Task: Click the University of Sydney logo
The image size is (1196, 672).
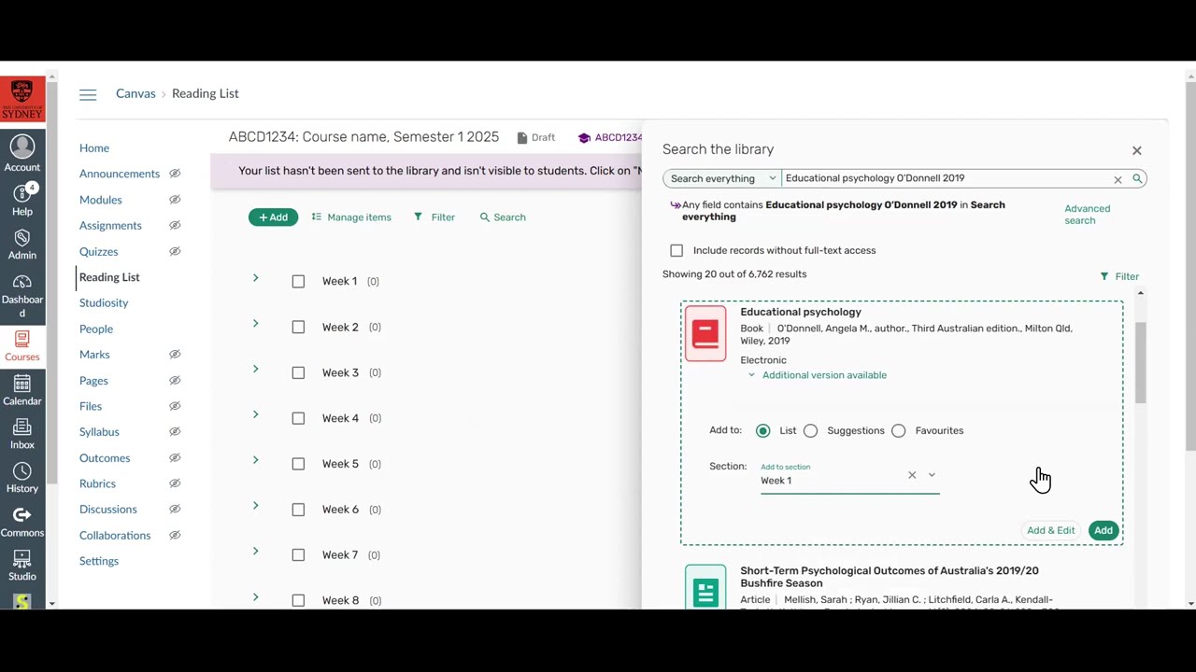Action: coord(22,99)
